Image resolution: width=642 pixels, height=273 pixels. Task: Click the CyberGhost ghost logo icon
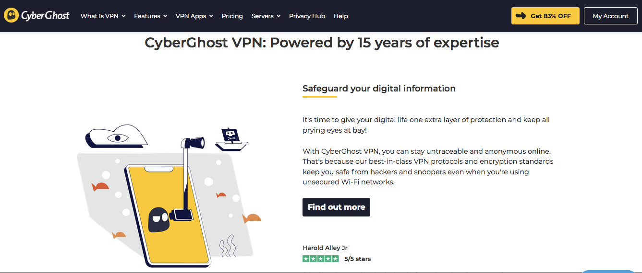click(x=11, y=15)
